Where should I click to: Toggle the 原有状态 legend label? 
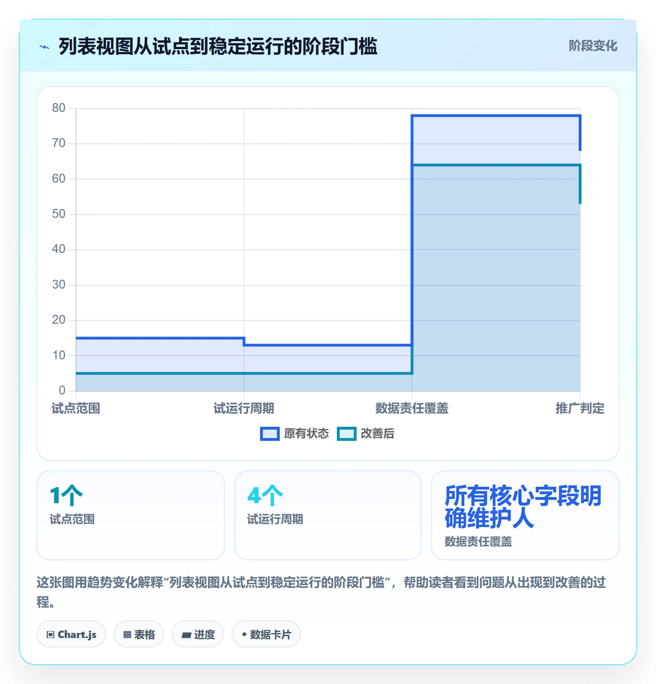point(306,434)
